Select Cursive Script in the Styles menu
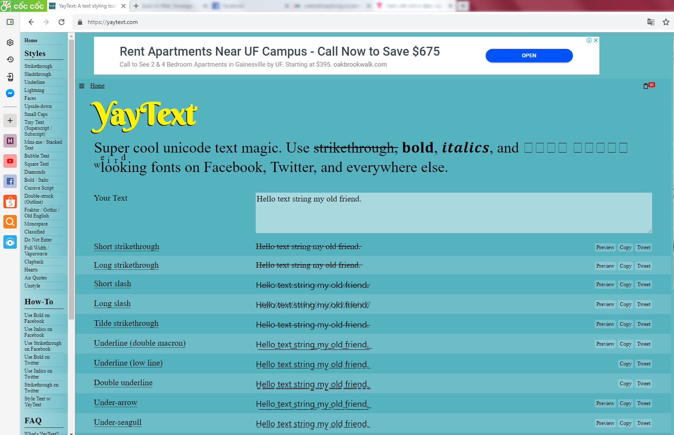Viewport: 674px width, 435px height. [x=39, y=188]
